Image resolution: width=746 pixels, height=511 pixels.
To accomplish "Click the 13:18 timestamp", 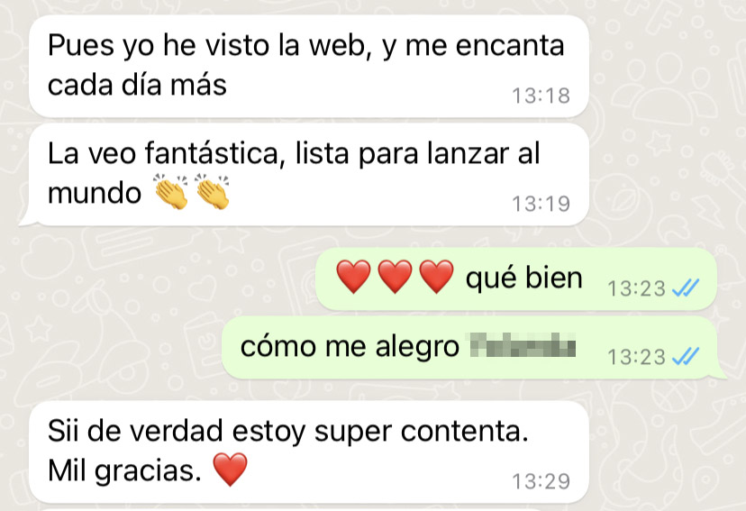I will (541, 96).
